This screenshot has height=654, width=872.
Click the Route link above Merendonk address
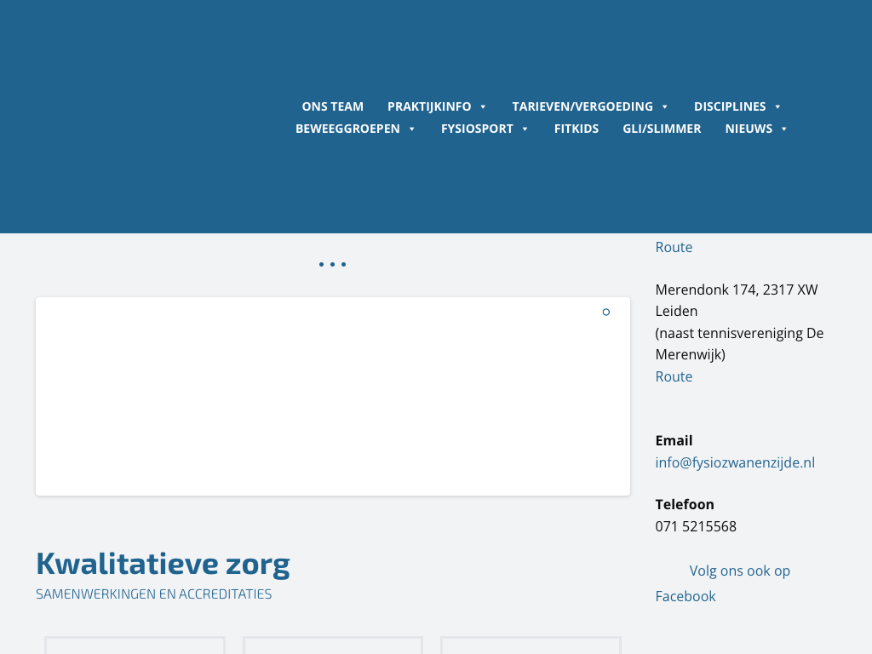click(x=674, y=247)
